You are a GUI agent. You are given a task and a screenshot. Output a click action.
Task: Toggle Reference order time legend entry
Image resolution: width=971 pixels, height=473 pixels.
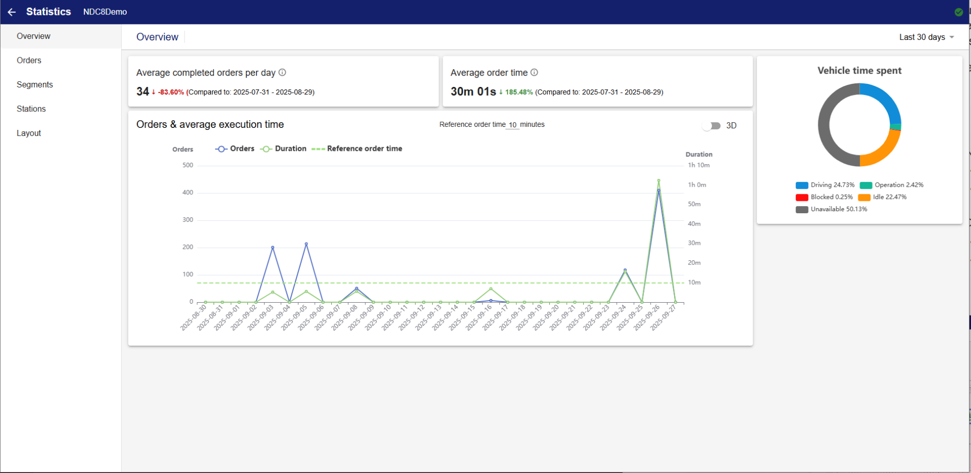point(357,149)
